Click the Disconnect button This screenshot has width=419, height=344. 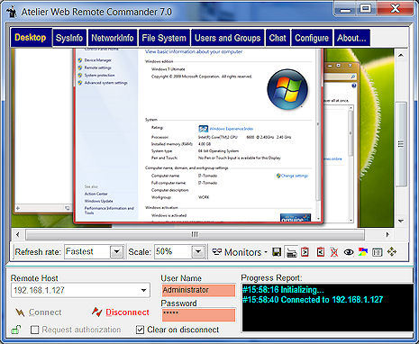pyautogui.click(x=121, y=312)
